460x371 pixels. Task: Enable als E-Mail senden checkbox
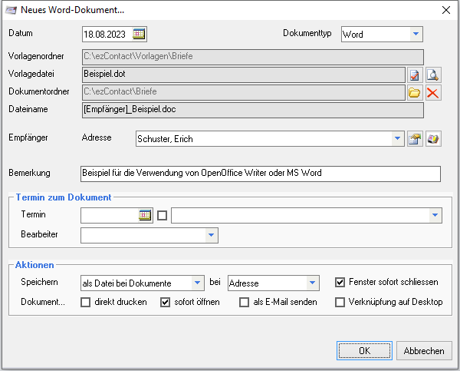[244, 302]
